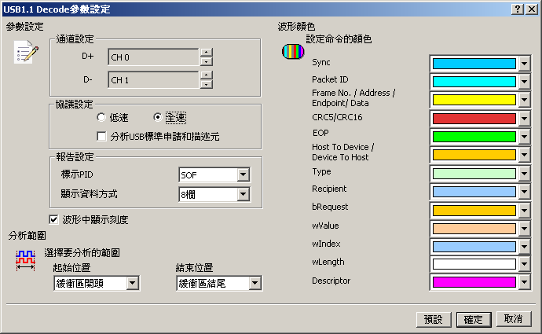Open the Frame No. / Address color dropdown arrow
This screenshot has width=542, height=334.
tap(525, 100)
